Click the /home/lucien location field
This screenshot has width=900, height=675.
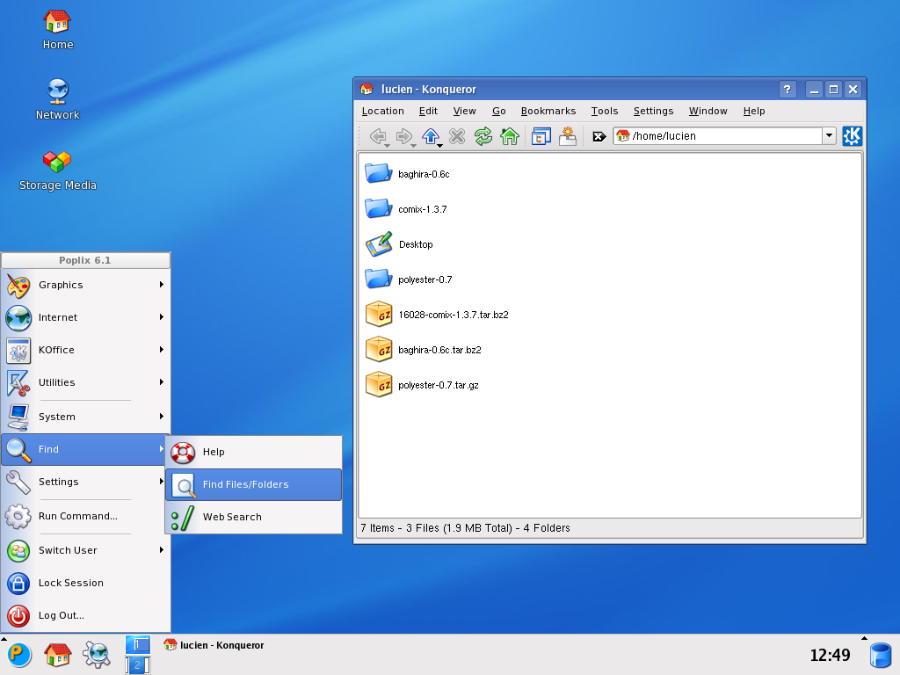[717, 136]
